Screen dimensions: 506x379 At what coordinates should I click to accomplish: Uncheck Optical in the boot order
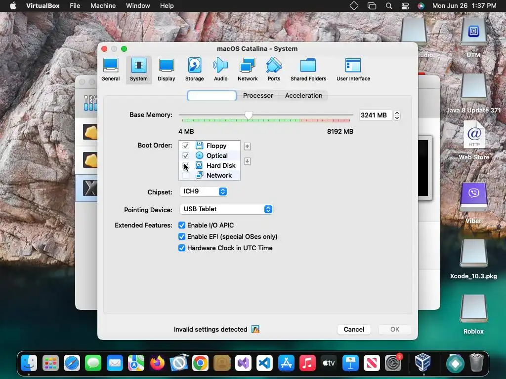186,155
